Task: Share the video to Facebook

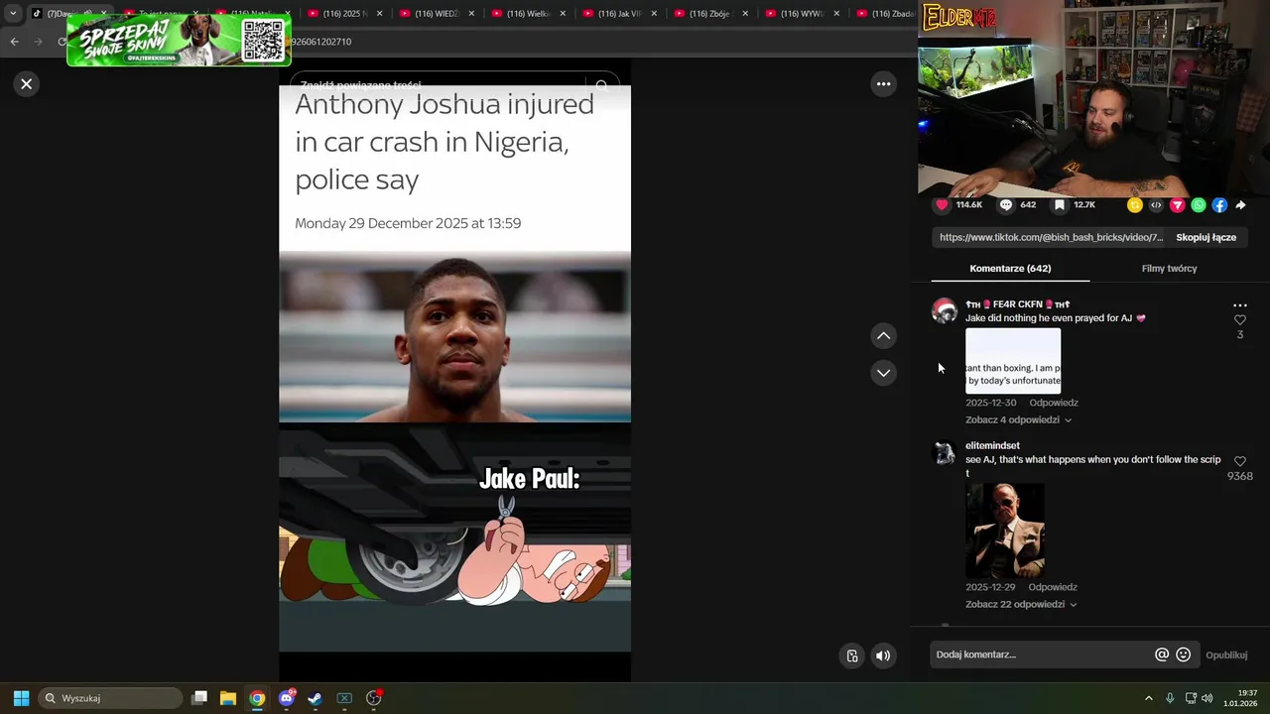Action: click(x=1219, y=205)
